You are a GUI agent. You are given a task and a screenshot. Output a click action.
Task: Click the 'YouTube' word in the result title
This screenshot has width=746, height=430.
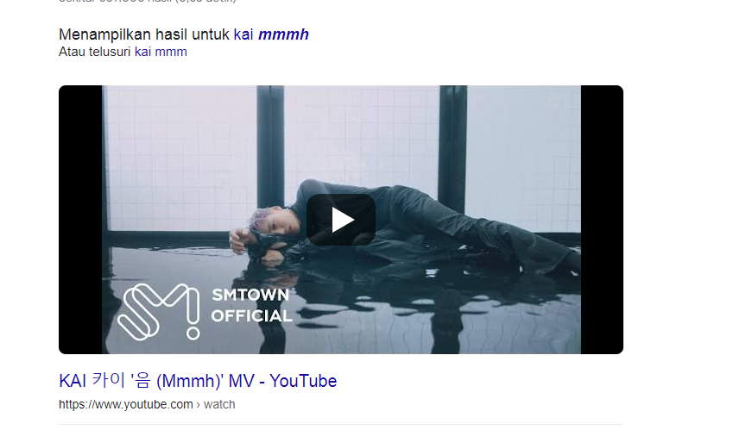tap(303, 381)
